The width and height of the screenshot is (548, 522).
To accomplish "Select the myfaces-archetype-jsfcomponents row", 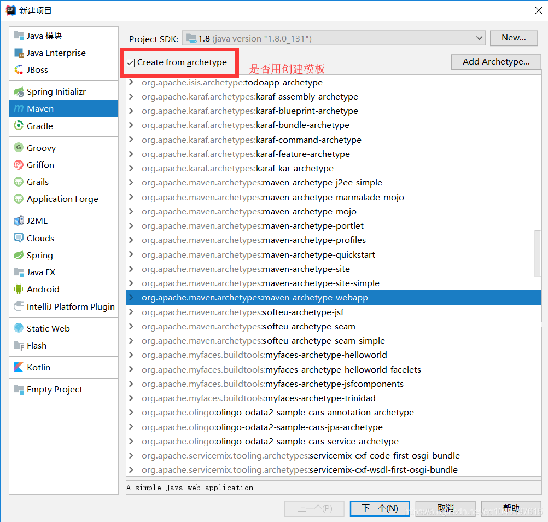I will (x=334, y=384).
